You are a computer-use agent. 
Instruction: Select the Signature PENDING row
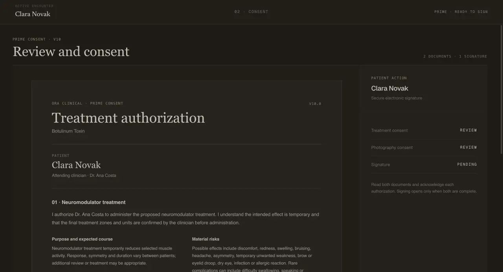[424, 164]
